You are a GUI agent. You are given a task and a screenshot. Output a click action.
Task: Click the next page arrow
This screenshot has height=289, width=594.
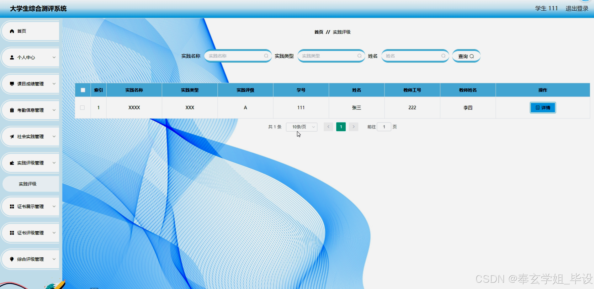point(353,127)
